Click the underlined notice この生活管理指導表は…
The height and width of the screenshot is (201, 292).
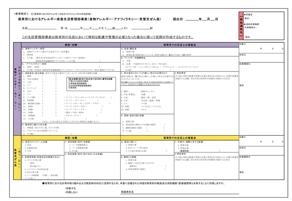coord(108,37)
